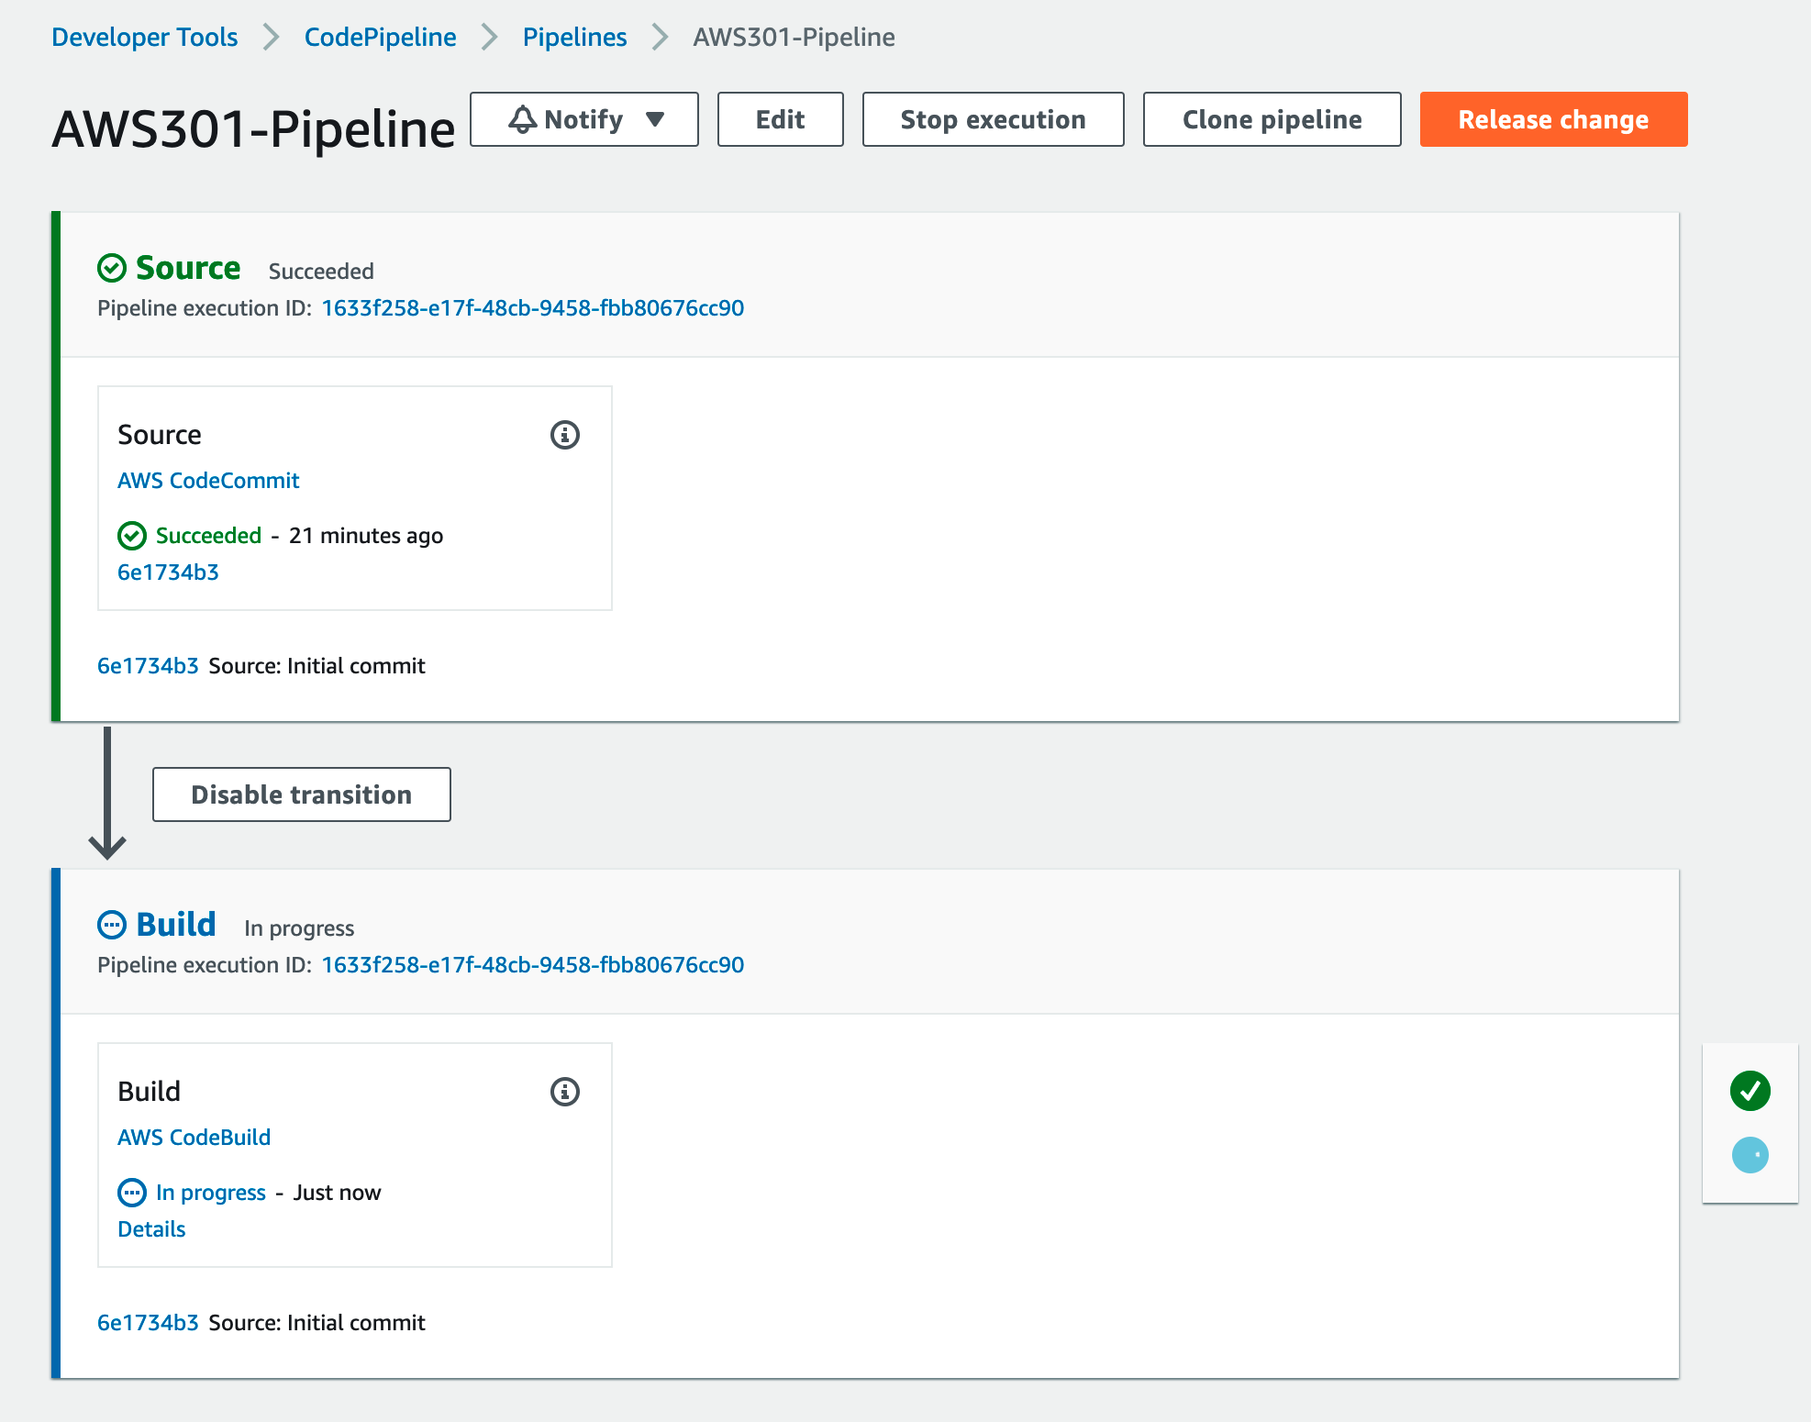Click the Source stage heading
The width and height of the screenshot is (1811, 1422).
(x=188, y=268)
